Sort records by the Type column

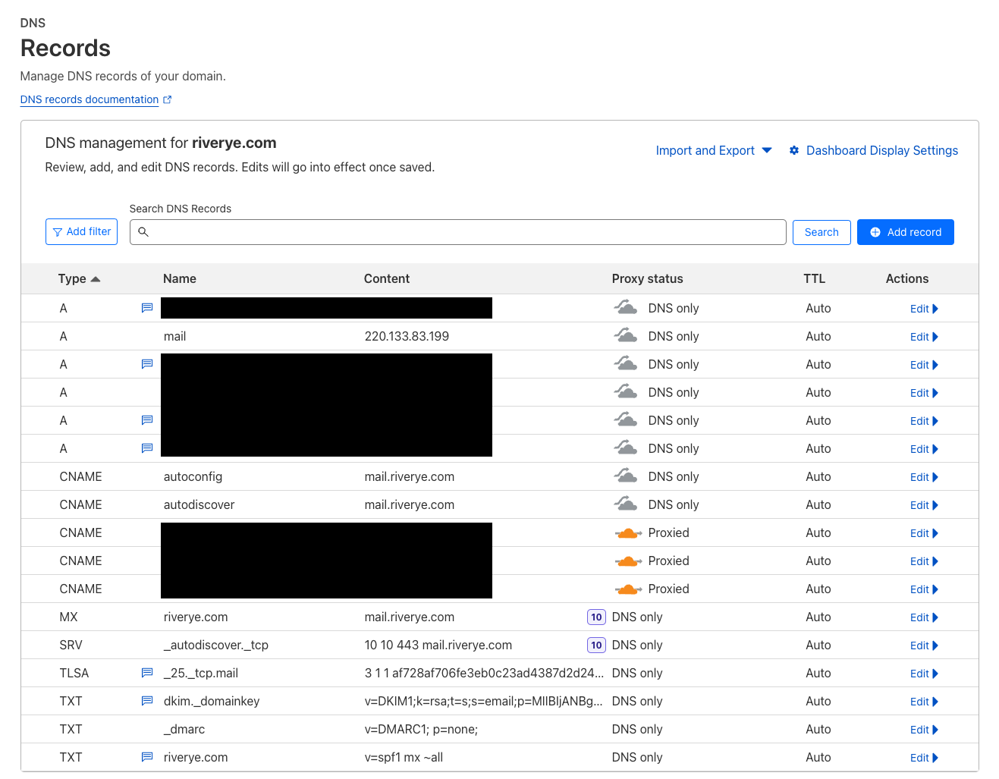click(79, 278)
